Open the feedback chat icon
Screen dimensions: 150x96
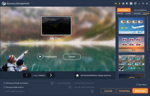pos(135,4)
